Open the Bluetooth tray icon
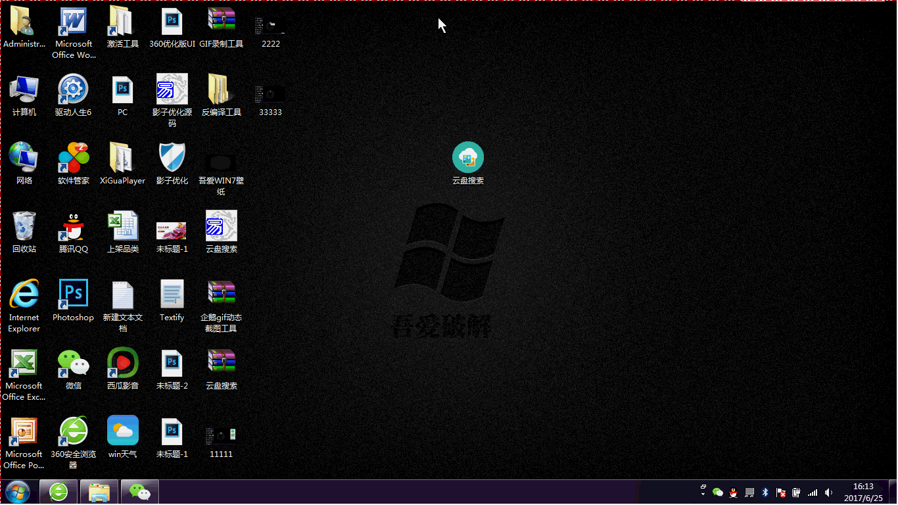Screen dimensions: 898x505 point(765,493)
